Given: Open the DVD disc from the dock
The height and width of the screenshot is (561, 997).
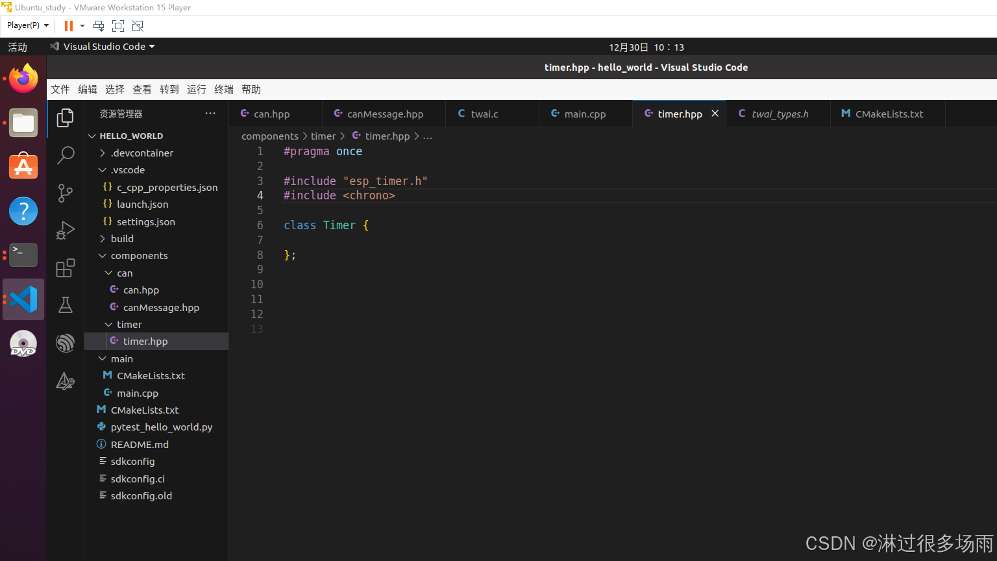Looking at the screenshot, I should [x=23, y=343].
